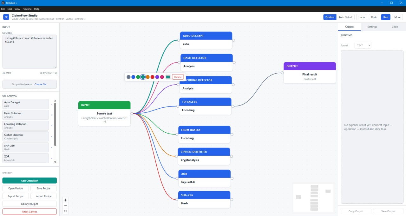Click the Reset Canvas button
This screenshot has height=216, width=406.
pyautogui.click(x=29, y=212)
